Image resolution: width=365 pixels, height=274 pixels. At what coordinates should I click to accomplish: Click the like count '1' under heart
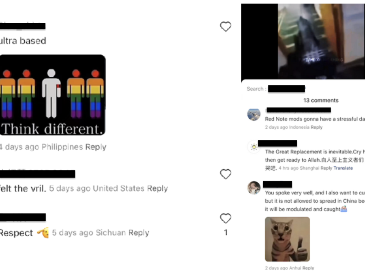click(x=225, y=232)
